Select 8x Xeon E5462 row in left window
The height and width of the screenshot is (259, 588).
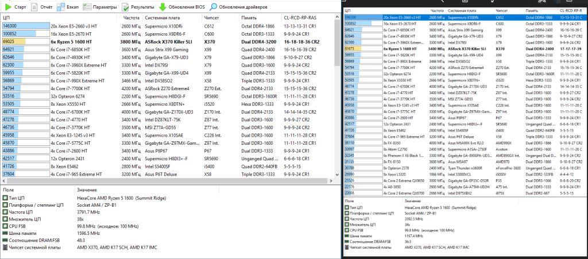click(168, 166)
